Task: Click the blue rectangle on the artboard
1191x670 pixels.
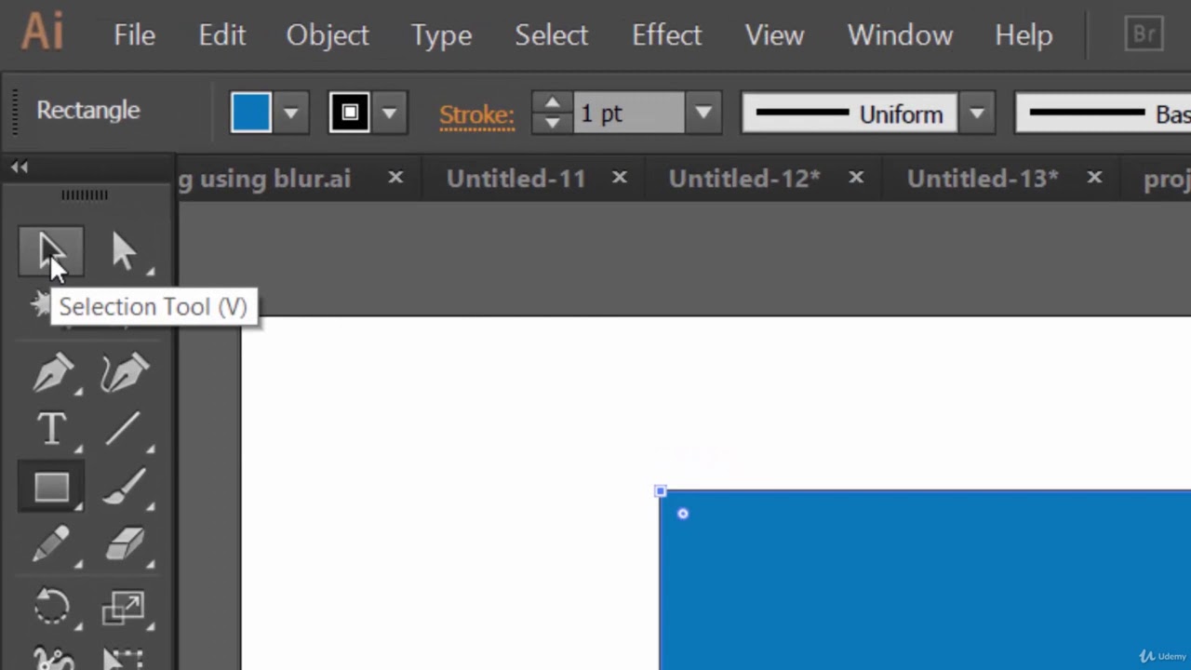Action: click(x=925, y=580)
